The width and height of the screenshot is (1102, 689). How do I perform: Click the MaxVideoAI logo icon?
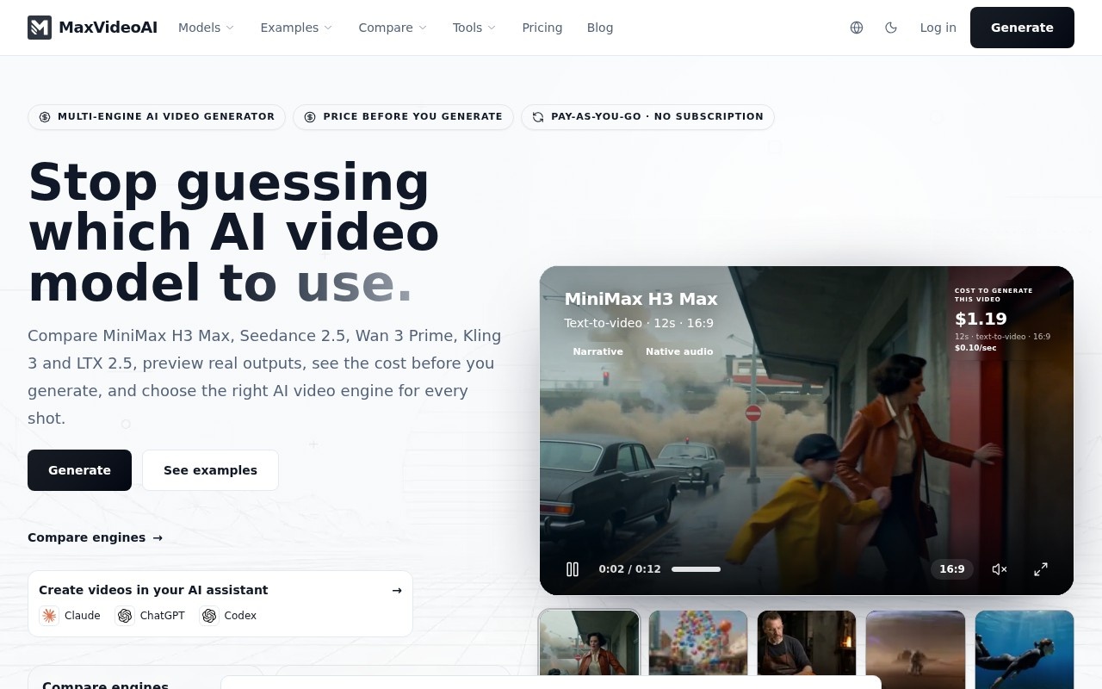[40, 28]
